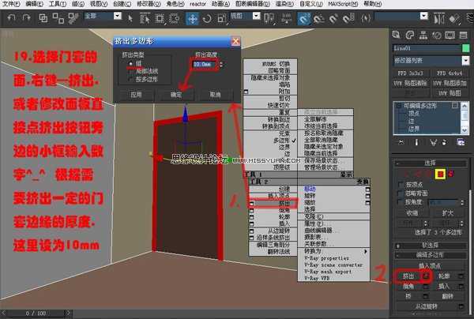
Task: Toggle the Percent Snap icon
Action: coord(333,19)
